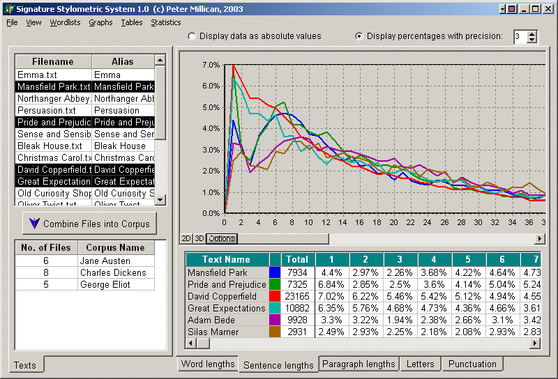Click the blue arrow icon on Combine button

coord(34,223)
